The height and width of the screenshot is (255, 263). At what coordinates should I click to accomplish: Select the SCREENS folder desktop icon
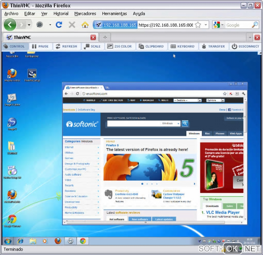coord(12,148)
